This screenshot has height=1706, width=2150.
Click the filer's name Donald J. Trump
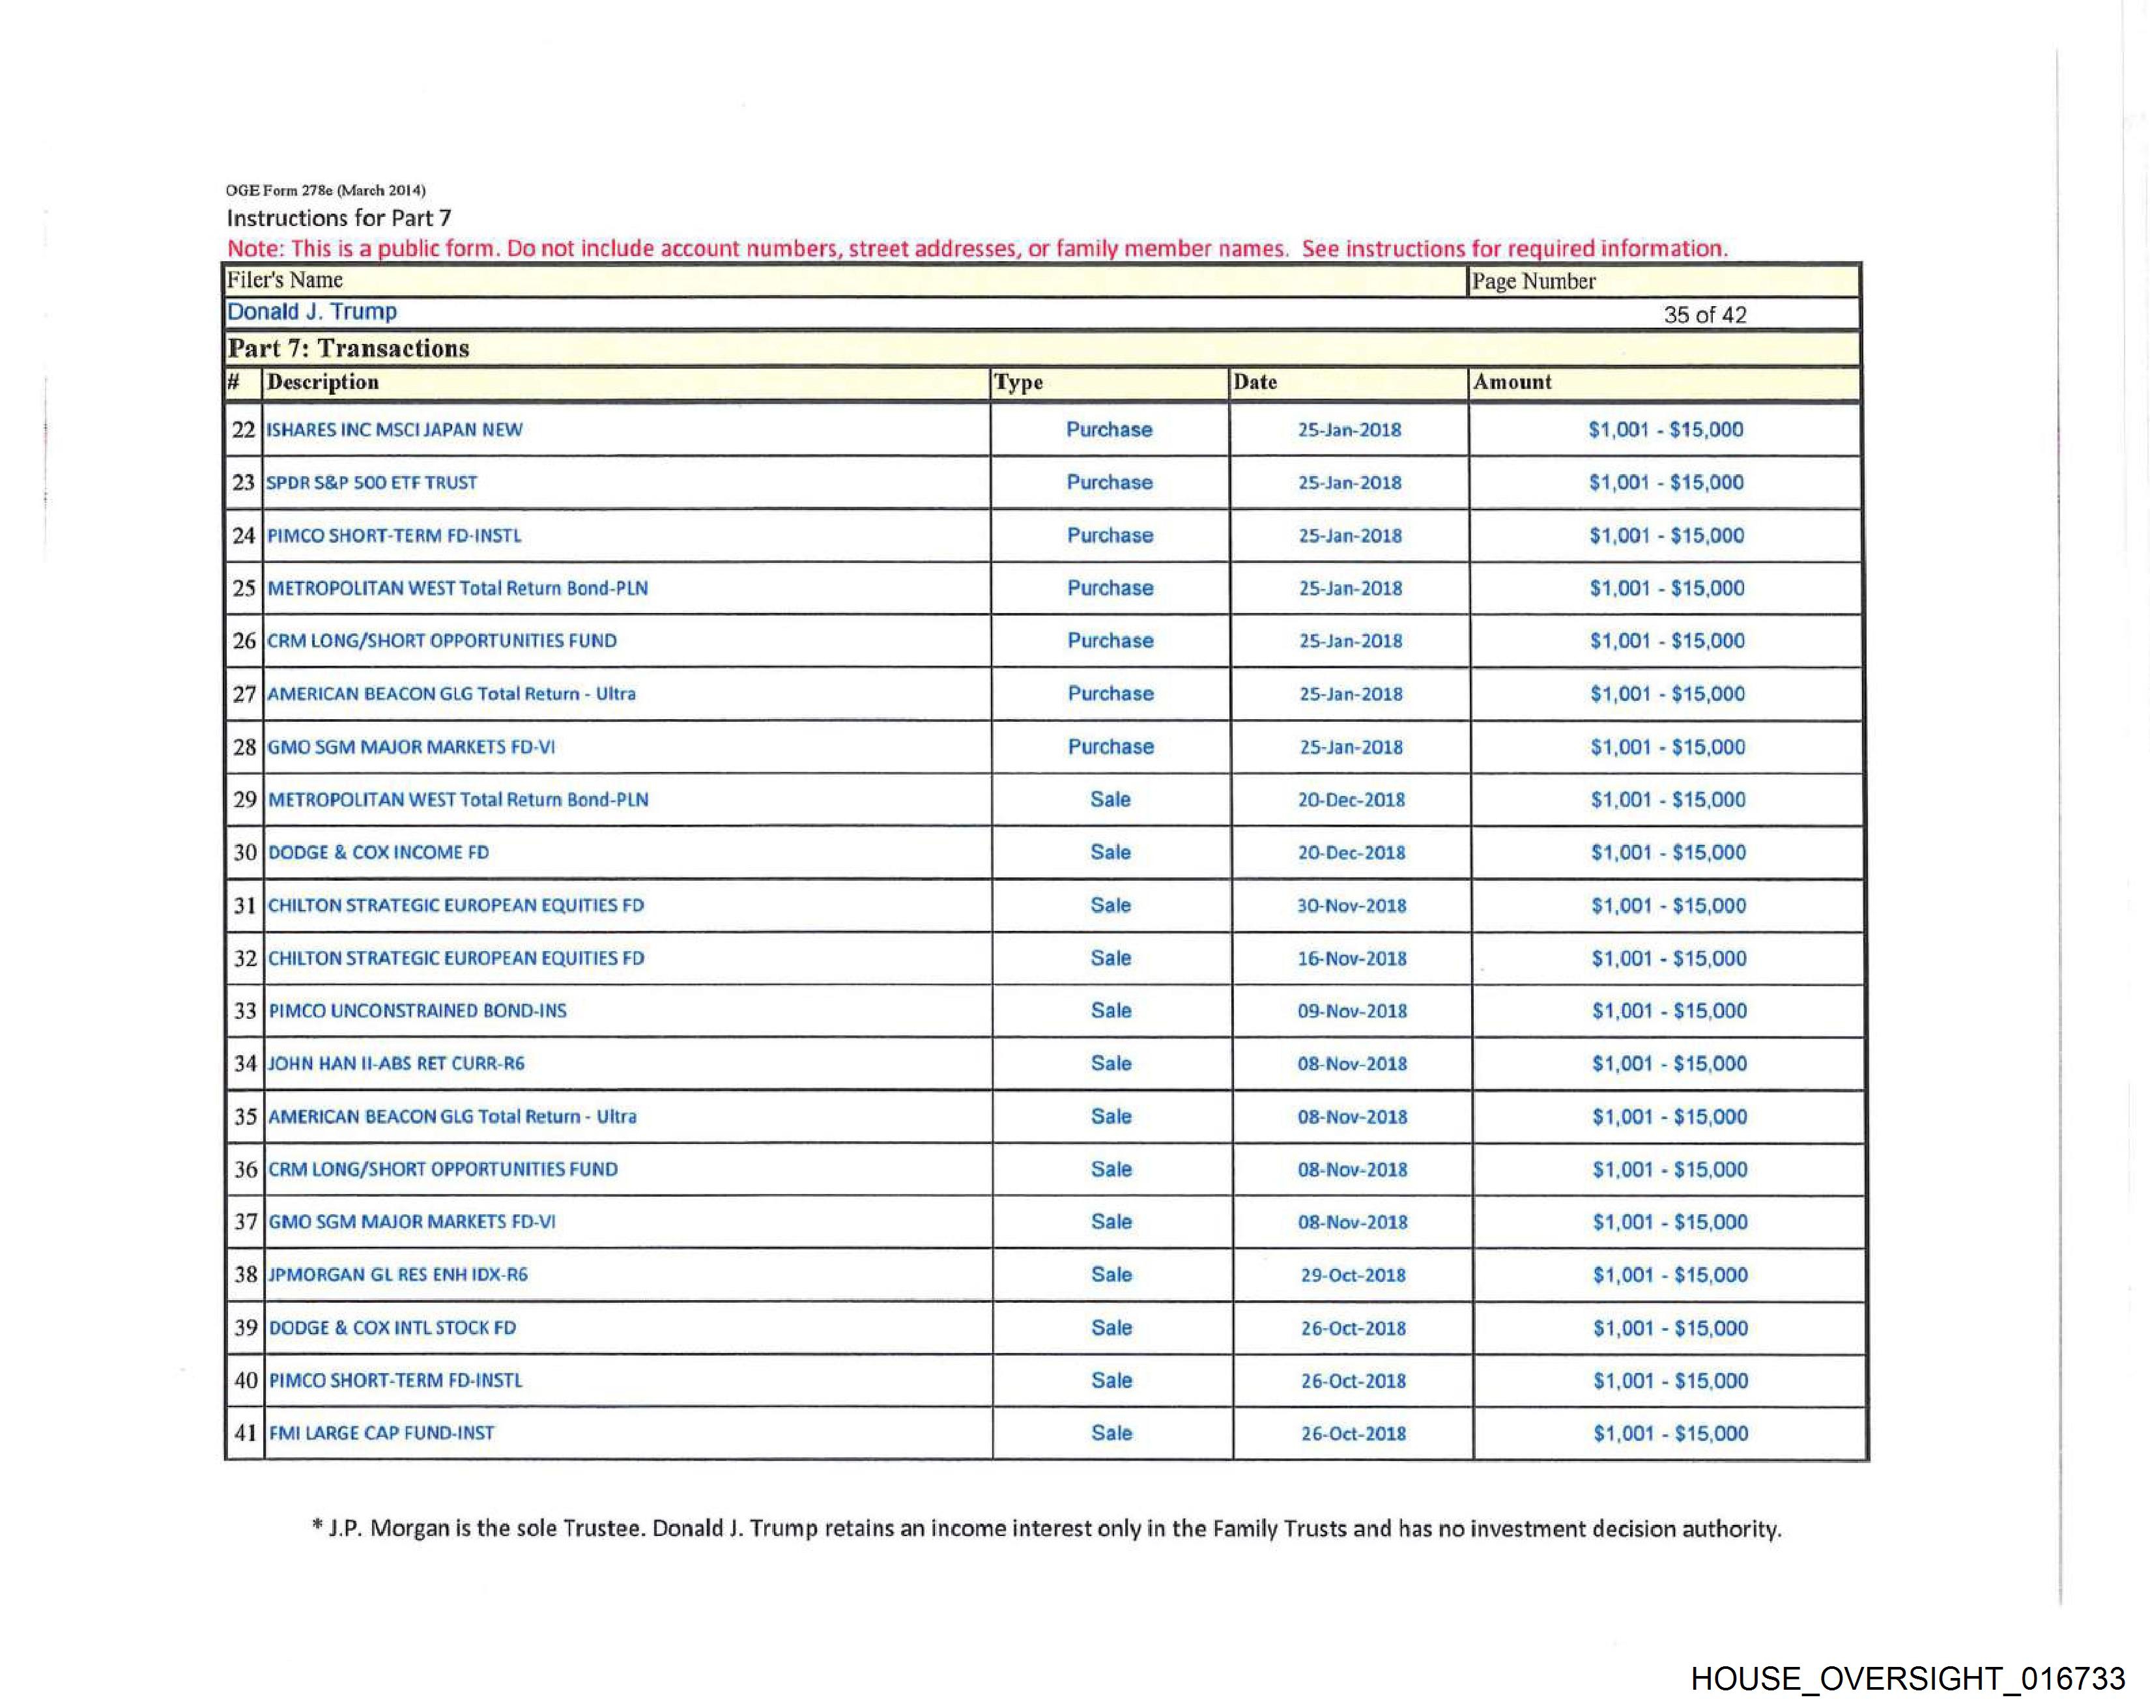(x=312, y=312)
